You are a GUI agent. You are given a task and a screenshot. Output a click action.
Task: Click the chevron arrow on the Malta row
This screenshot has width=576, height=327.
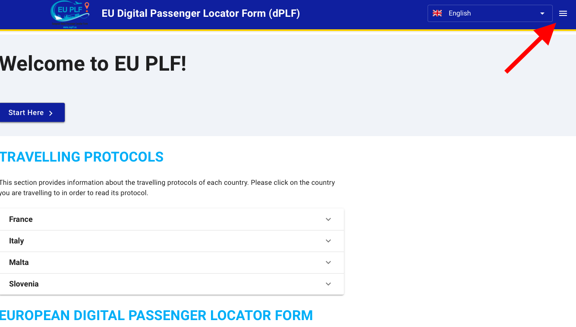tap(328, 262)
